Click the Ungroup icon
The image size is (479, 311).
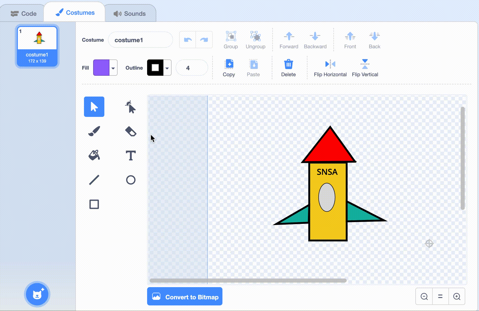(256, 36)
